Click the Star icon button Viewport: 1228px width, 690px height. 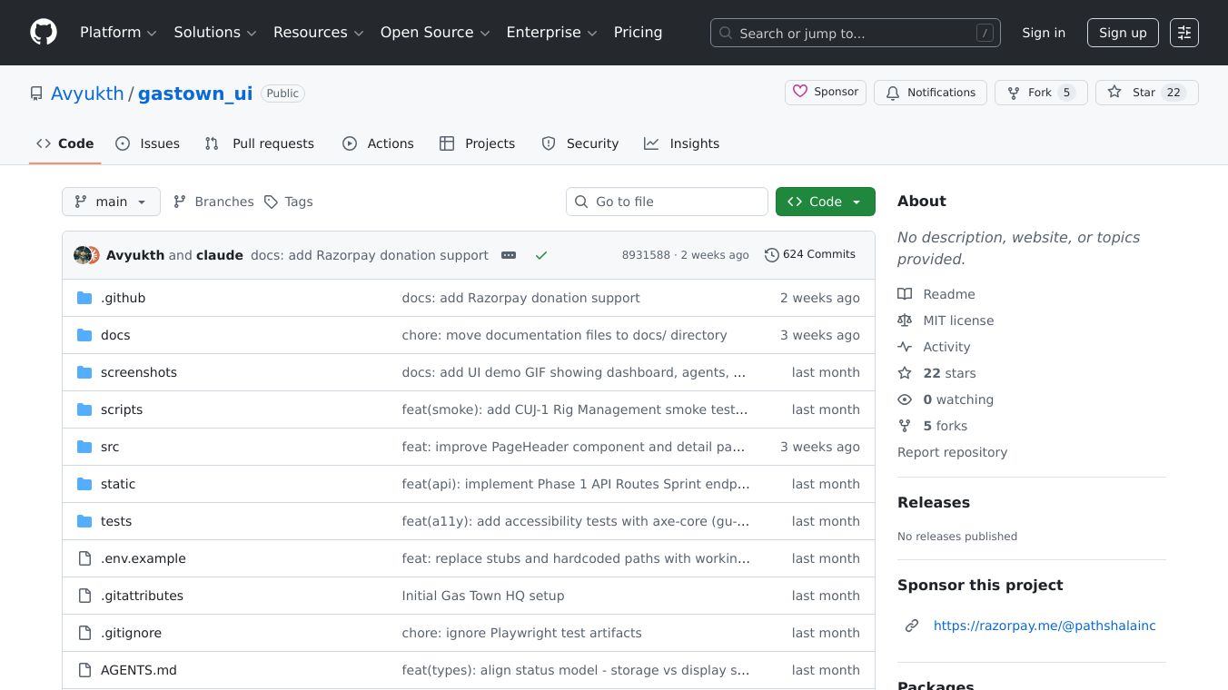tap(1114, 93)
